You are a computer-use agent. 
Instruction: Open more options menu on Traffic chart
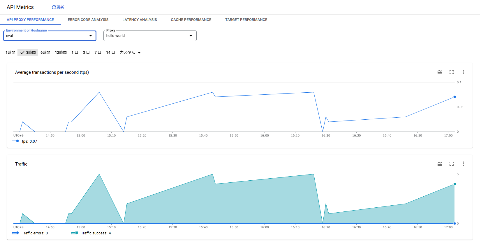point(463,164)
